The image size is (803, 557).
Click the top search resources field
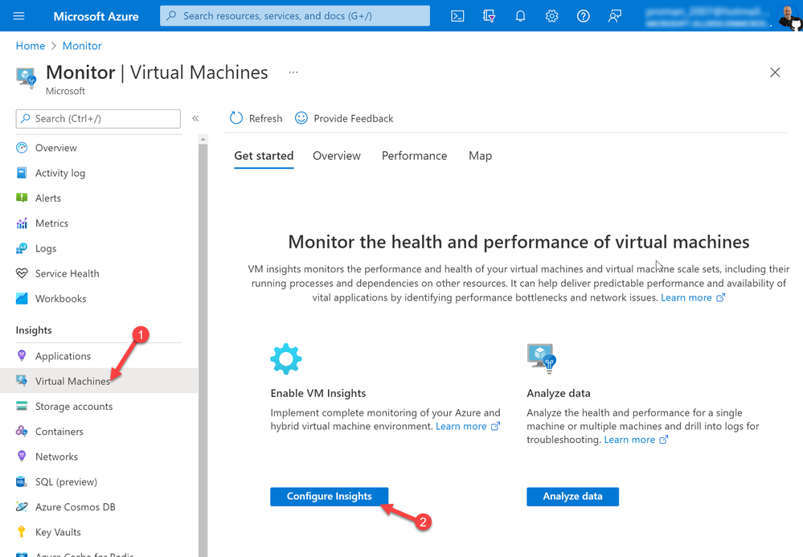tap(295, 16)
